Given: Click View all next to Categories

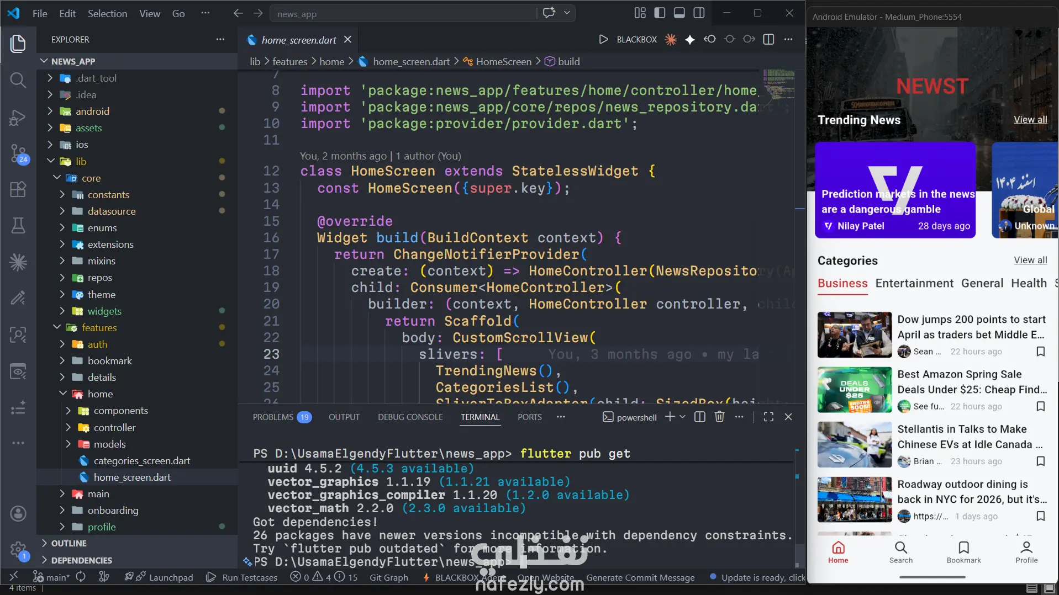Looking at the screenshot, I should (x=1030, y=261).
